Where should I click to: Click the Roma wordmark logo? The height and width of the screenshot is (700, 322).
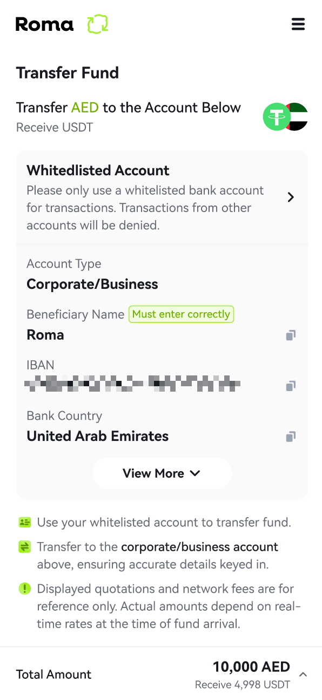click(x=44, y=24)
